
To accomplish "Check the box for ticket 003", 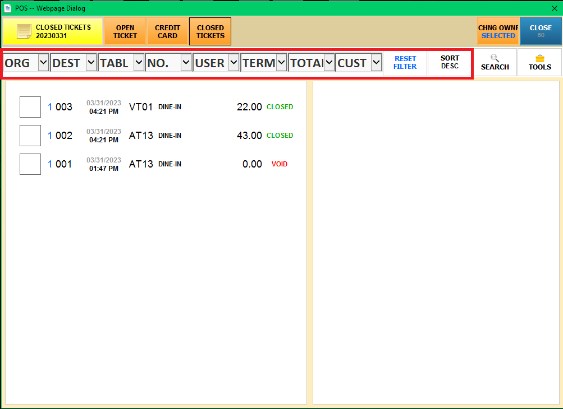I will tap(30, 107).
